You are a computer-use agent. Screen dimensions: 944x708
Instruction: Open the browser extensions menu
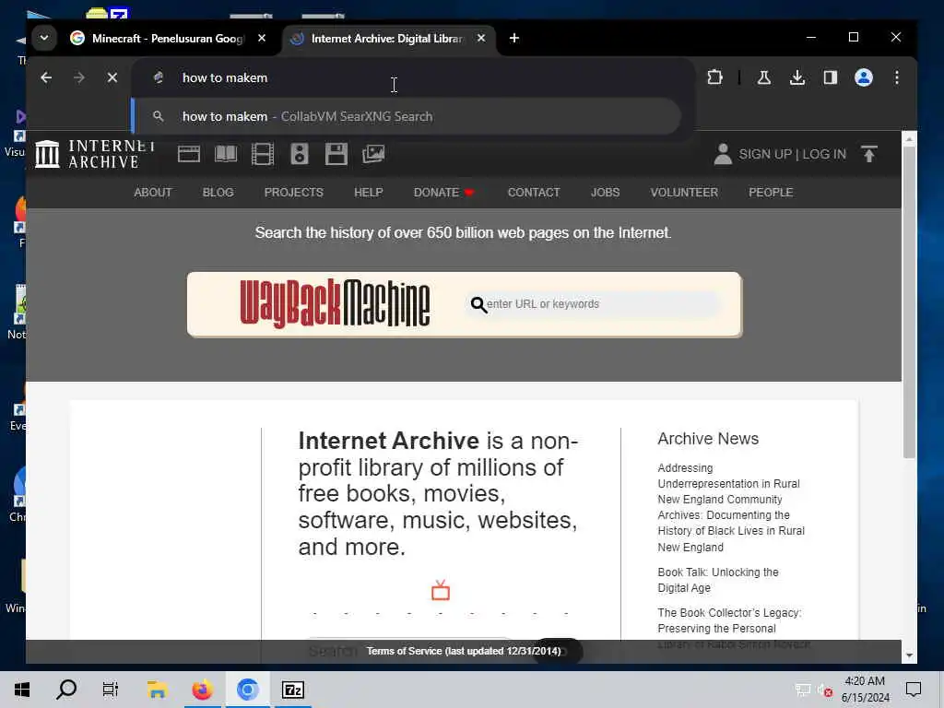(714, 77)
